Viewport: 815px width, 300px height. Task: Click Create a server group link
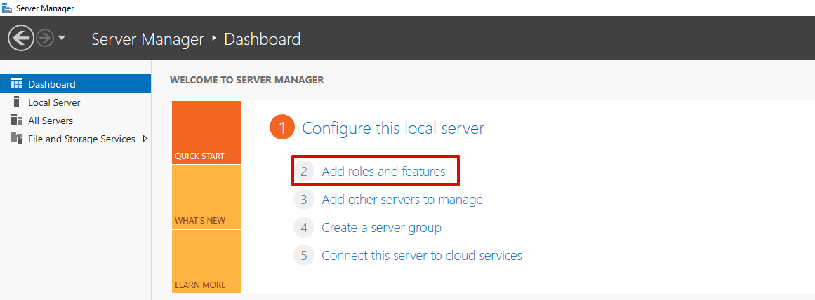381,227
